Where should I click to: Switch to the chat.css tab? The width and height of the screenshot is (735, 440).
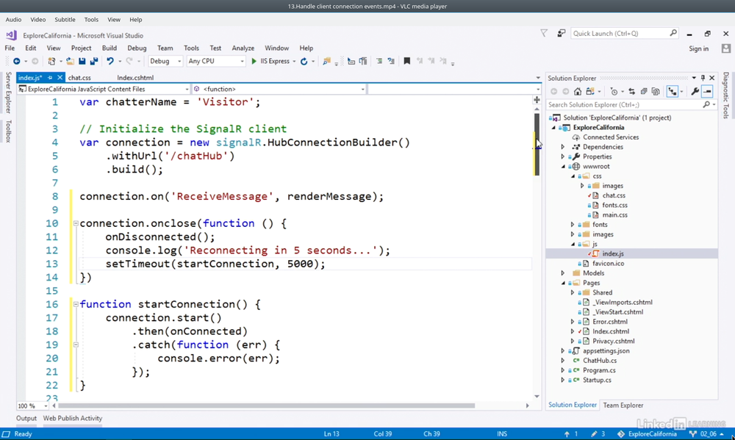[79, 78]
